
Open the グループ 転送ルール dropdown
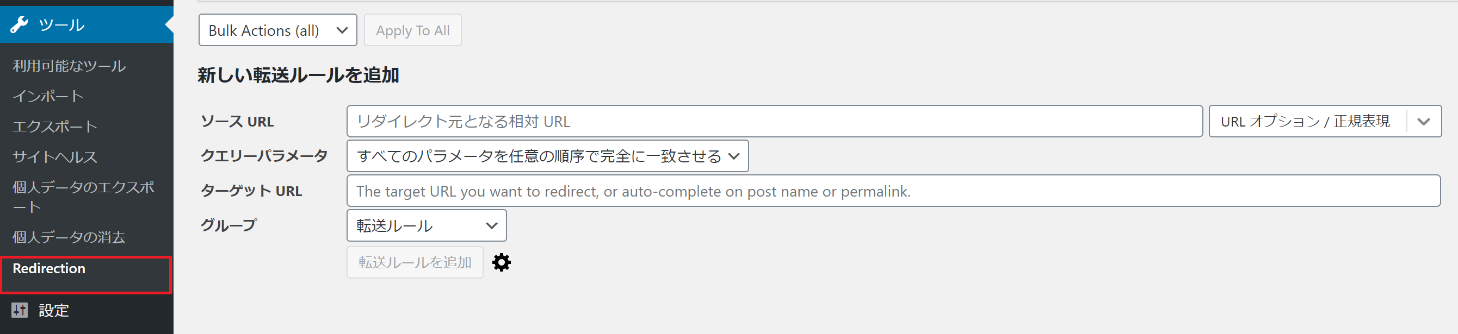[426, 225]
